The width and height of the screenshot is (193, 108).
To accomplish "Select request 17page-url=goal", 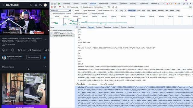I will [x=62, y=36].
